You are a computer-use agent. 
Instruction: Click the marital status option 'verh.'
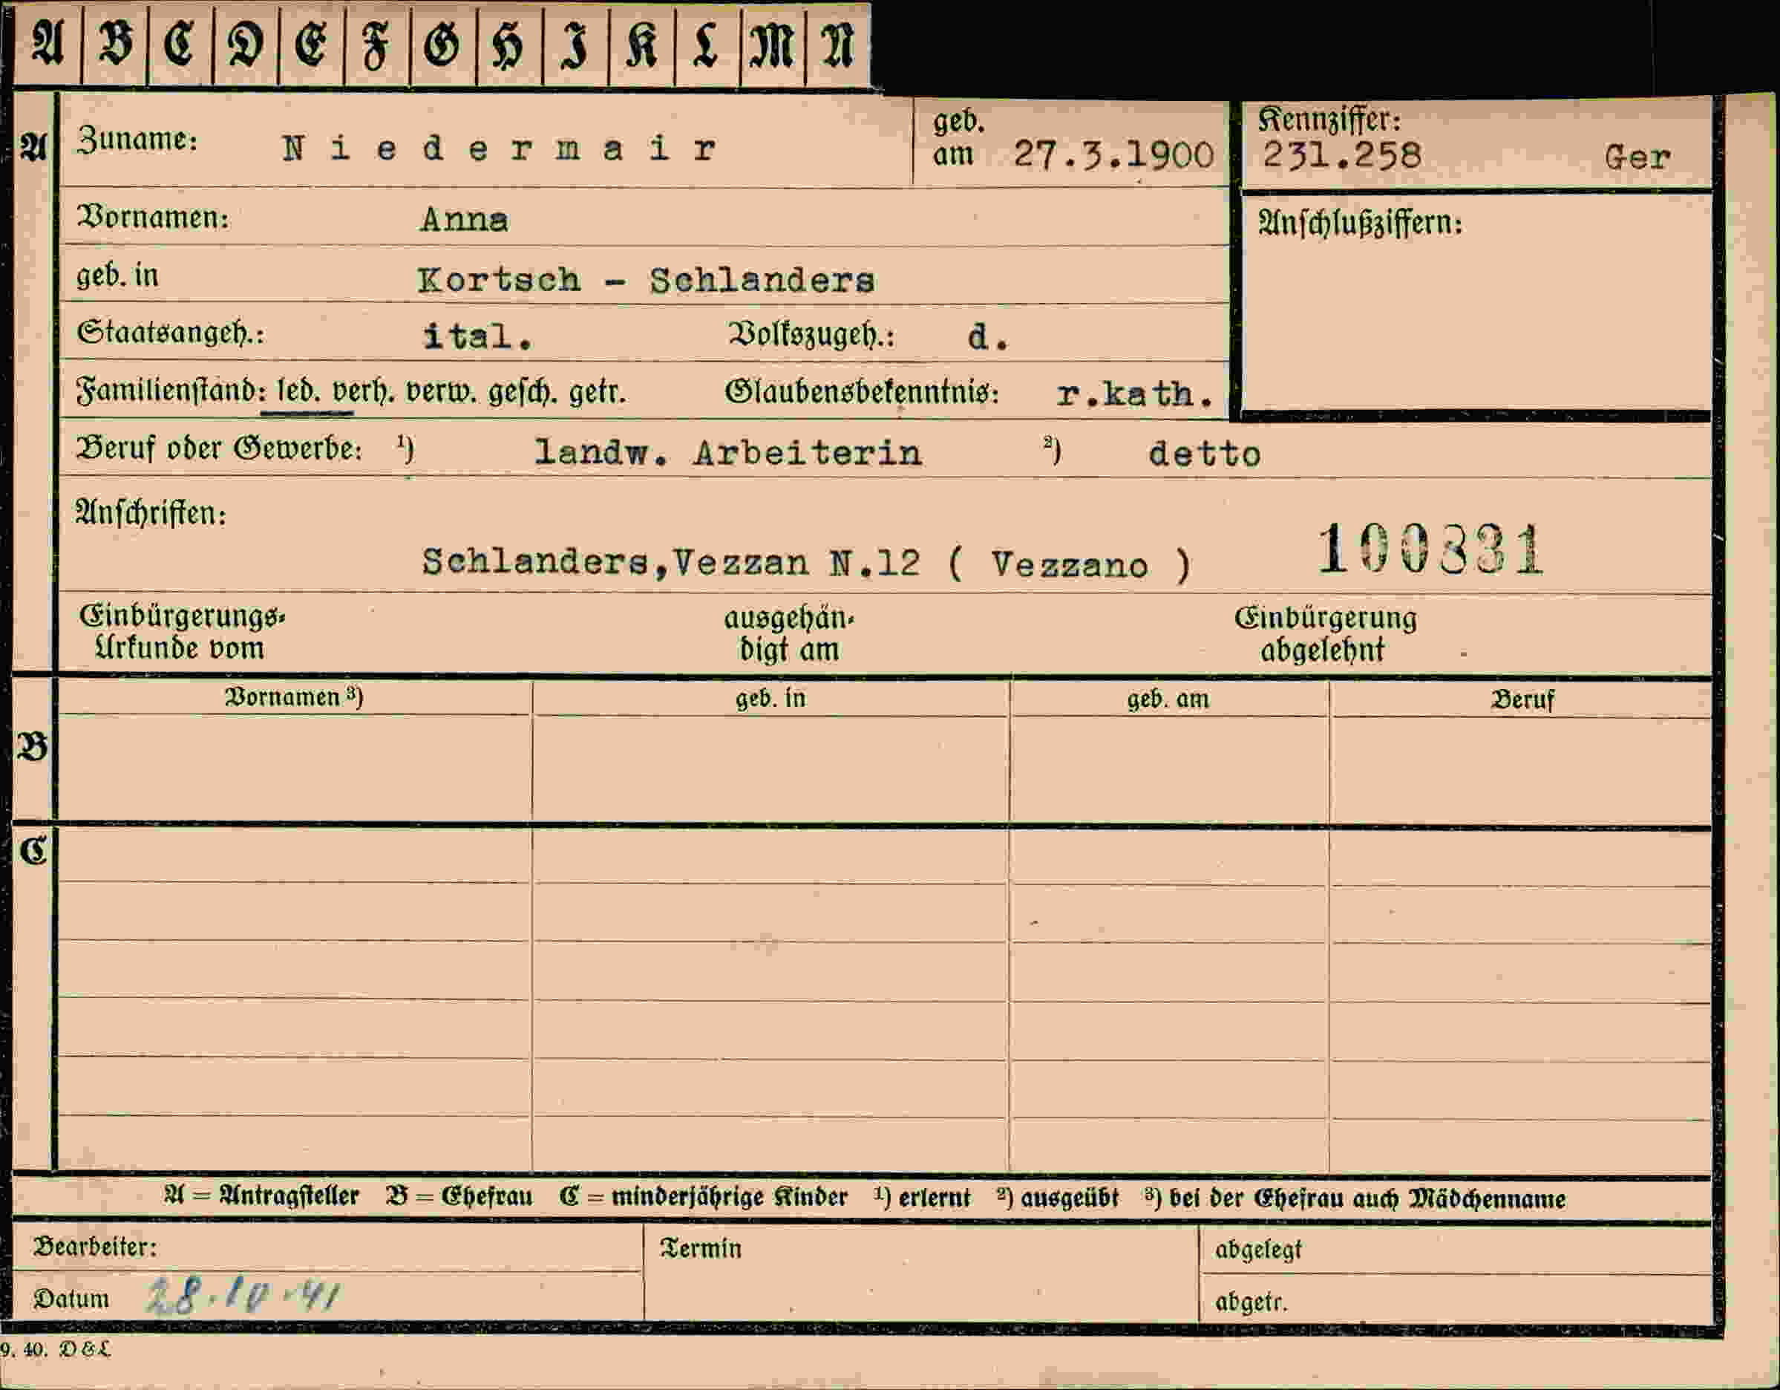tap(364, 392)
